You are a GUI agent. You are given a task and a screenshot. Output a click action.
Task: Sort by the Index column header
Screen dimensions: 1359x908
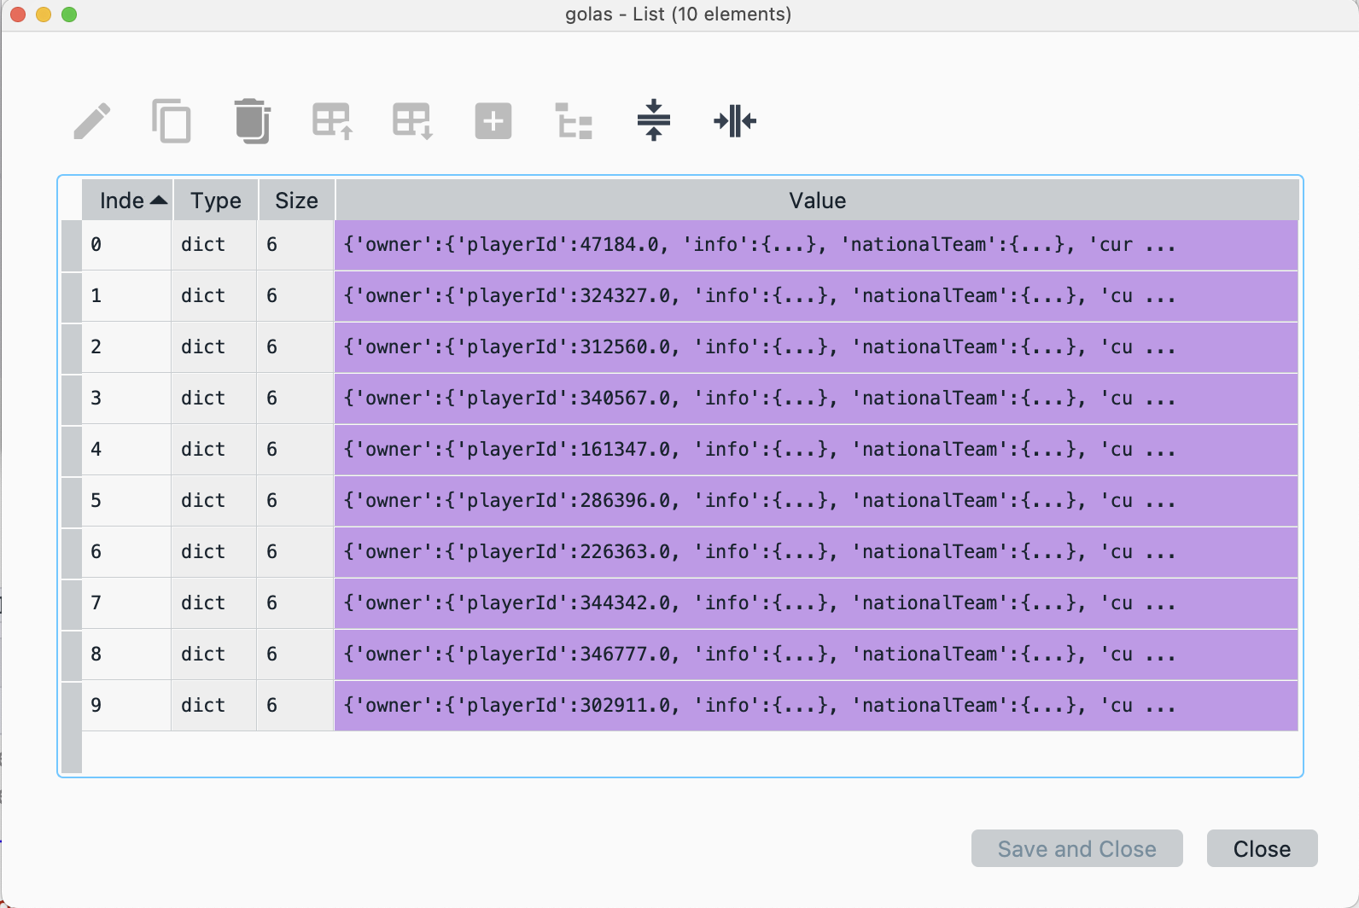pyautogui.click(x=128, y=201)
